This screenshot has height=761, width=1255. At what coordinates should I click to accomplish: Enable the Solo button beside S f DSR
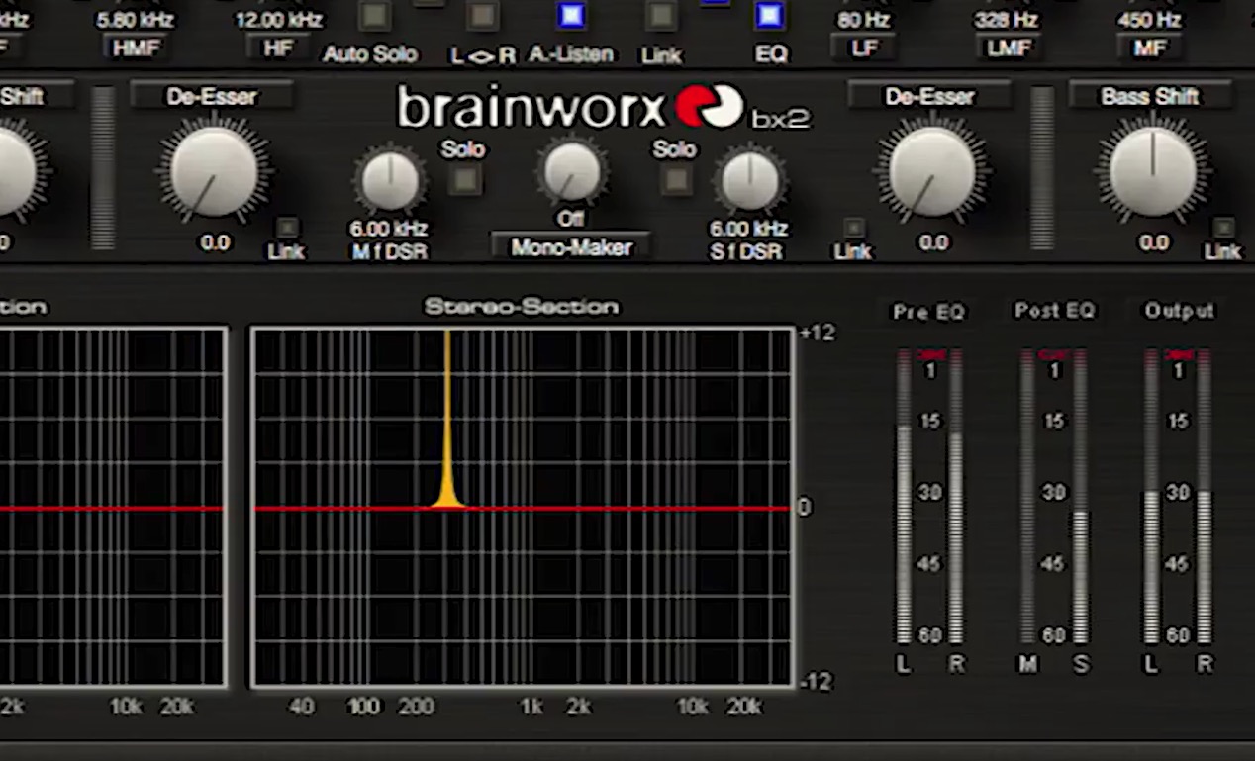[x=676, y=179]
